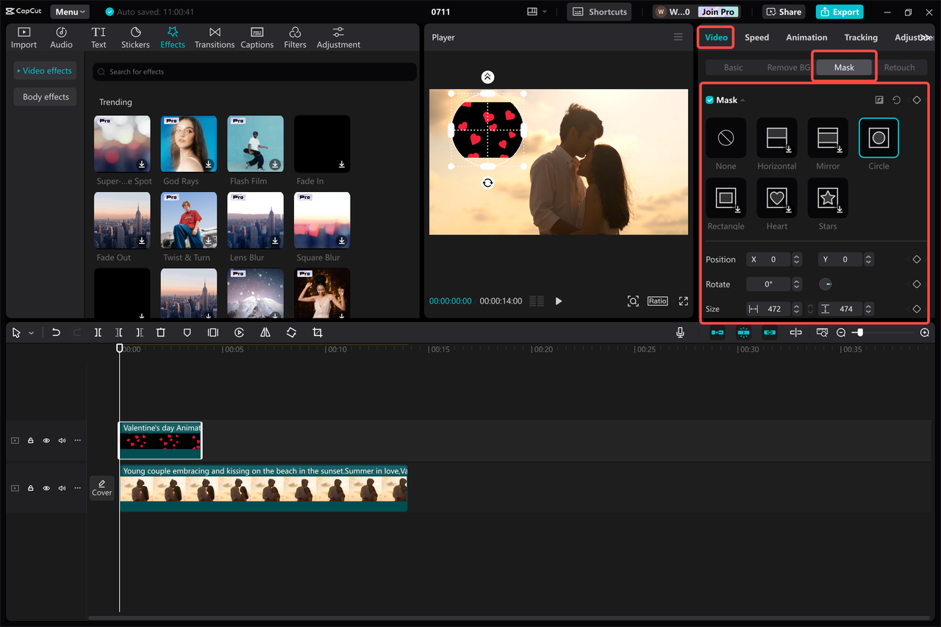Viewport: 941px width, 627px height.
Task: Switch the mask to Rectangle
Action: click(x=726, y=198)
